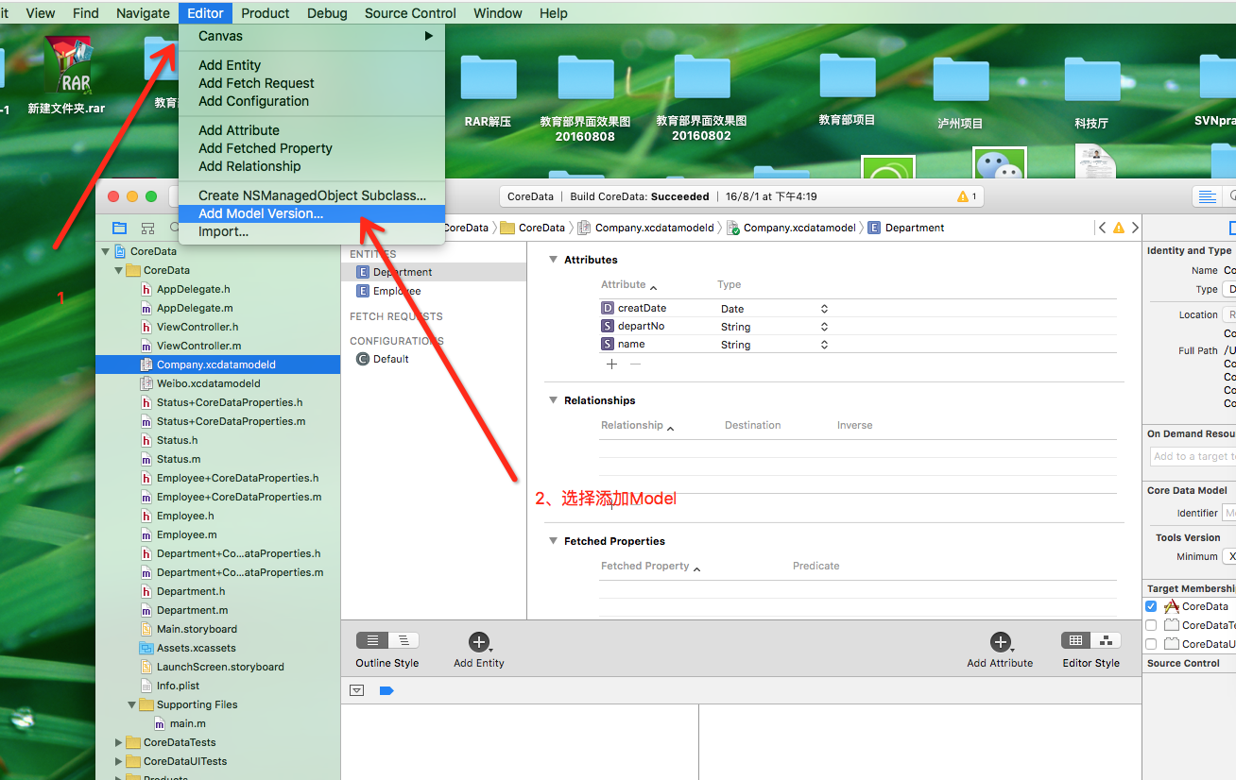Open the Canvas submenu
The width and height of the screenshot is (1236, 780).
tap(312, 36)
